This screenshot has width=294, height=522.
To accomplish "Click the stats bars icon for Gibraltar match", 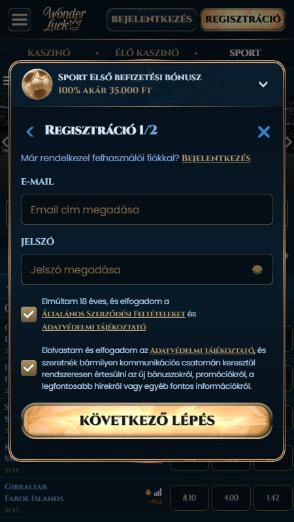I will [x=158, y=492].
